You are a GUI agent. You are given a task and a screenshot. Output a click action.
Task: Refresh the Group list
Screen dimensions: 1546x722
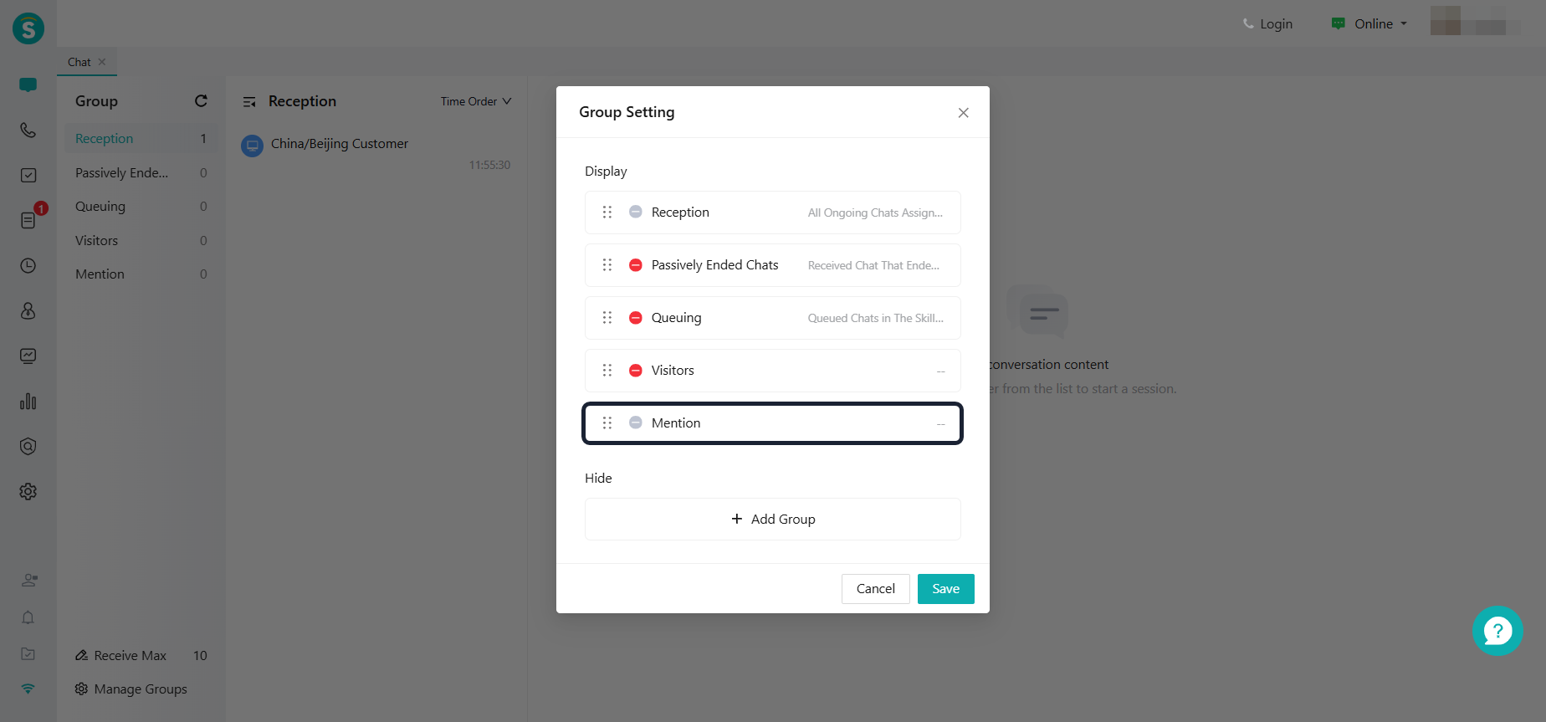(201, 101)
